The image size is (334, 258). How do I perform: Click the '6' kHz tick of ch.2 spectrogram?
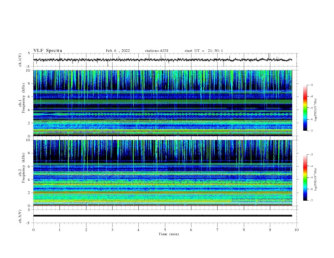pos(30,167)
